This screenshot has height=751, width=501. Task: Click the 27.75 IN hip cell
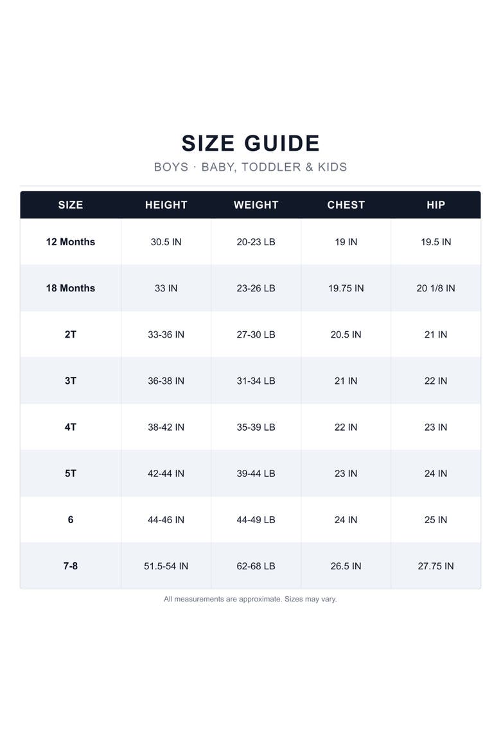point(435,566)
